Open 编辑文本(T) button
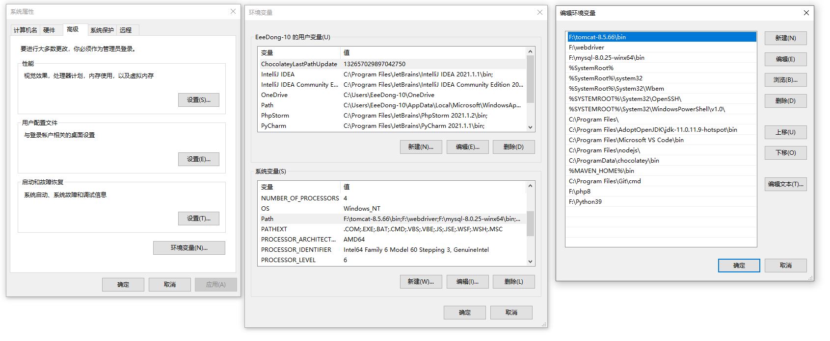830x341 pixels. pyautogui.click(x=785, y=184)
